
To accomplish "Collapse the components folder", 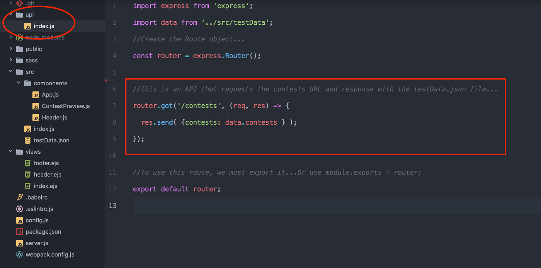I will [x=18, y=83].
